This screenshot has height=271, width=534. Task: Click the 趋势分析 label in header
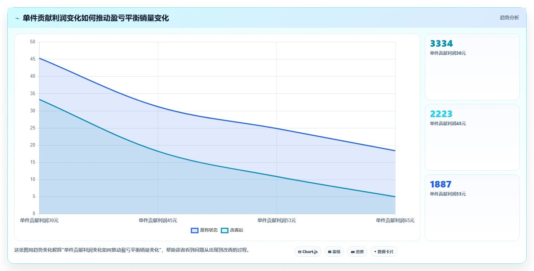[x=509, y=18]
